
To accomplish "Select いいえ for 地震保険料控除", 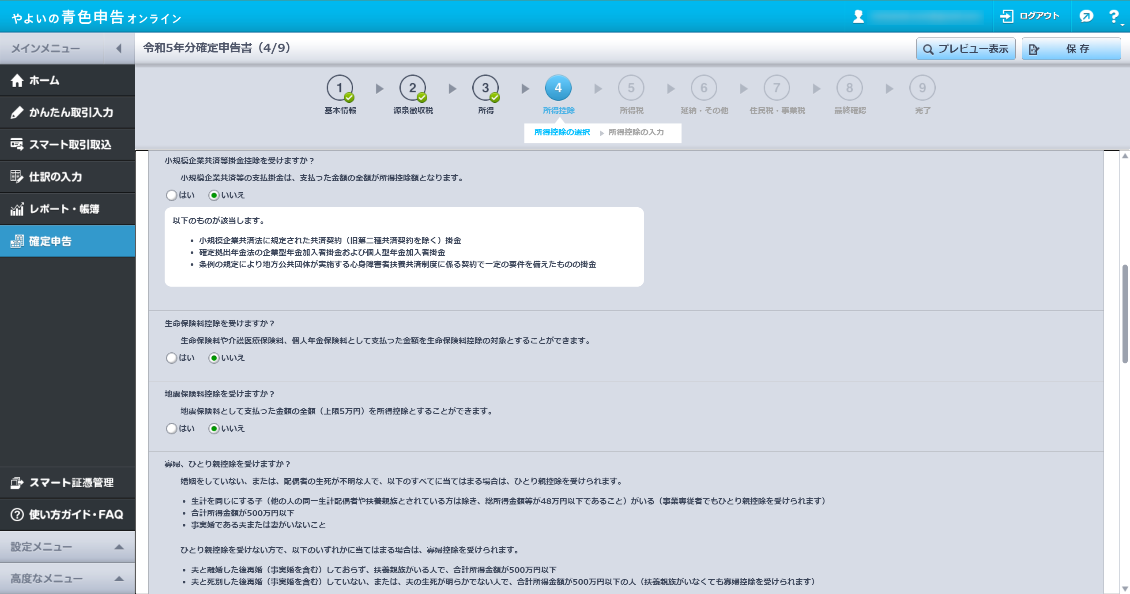I will 214,429.
